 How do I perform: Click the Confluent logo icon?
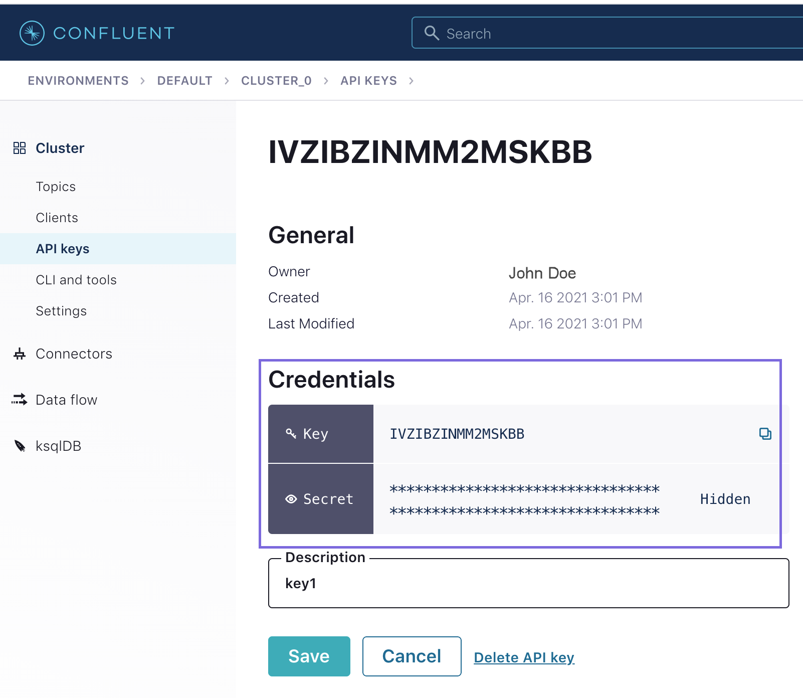point(32,33)
